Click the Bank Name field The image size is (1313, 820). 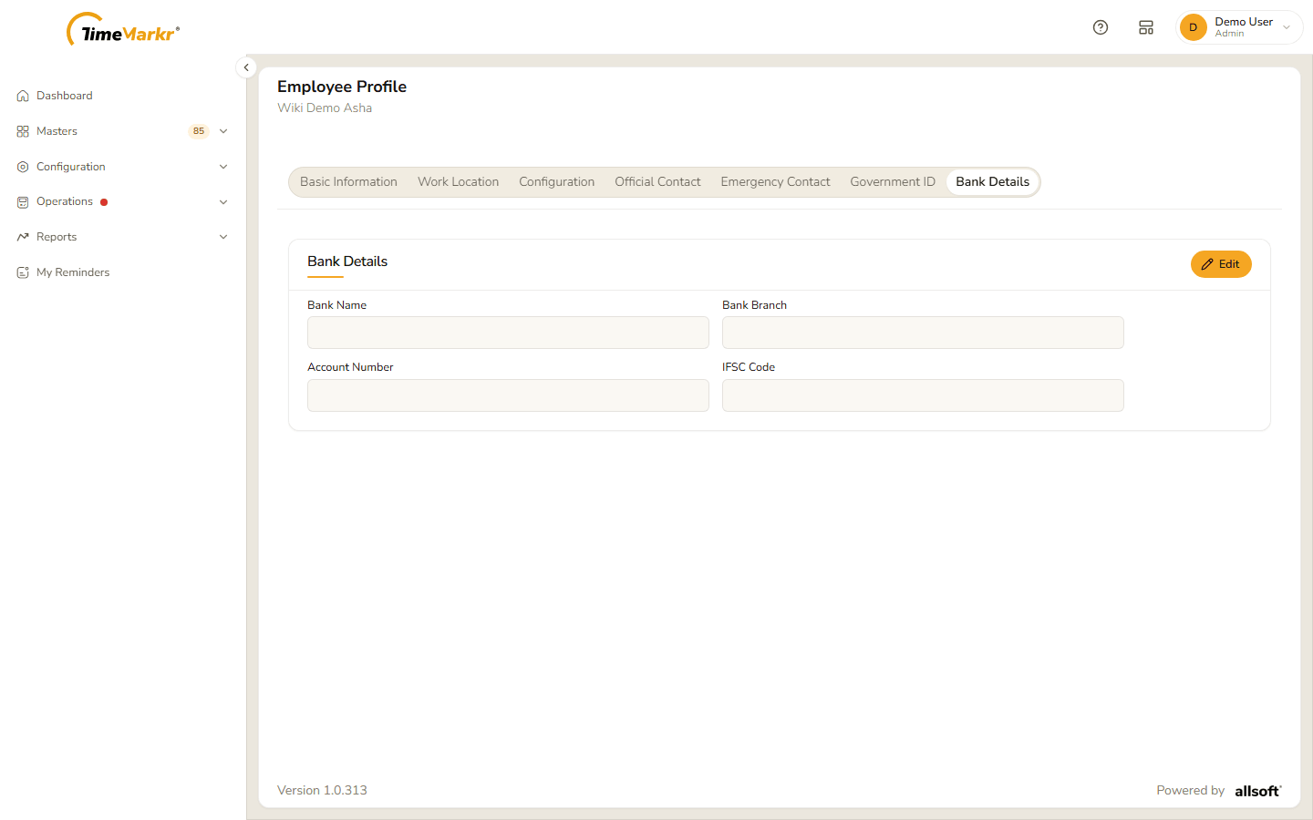pos(508,333)
